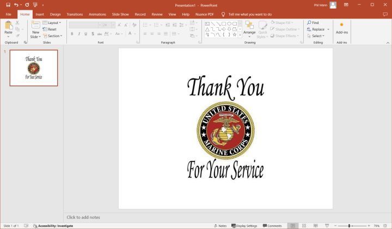Image resolution: width=392 pixels, height=229 pixels.
Task: Expand the Layout dropdown
Action: pyautogui.click(x=52, y=23)
